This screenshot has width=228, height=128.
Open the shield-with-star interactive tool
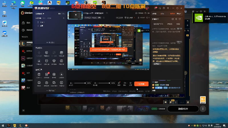coord(46,53)
